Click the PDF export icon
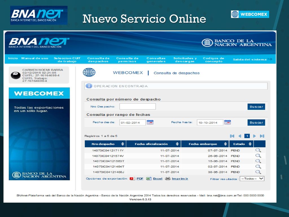Screen dimensions: 289x217 (x=132, y=179)
